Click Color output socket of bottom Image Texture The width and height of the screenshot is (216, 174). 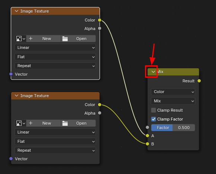pos(100,105)
